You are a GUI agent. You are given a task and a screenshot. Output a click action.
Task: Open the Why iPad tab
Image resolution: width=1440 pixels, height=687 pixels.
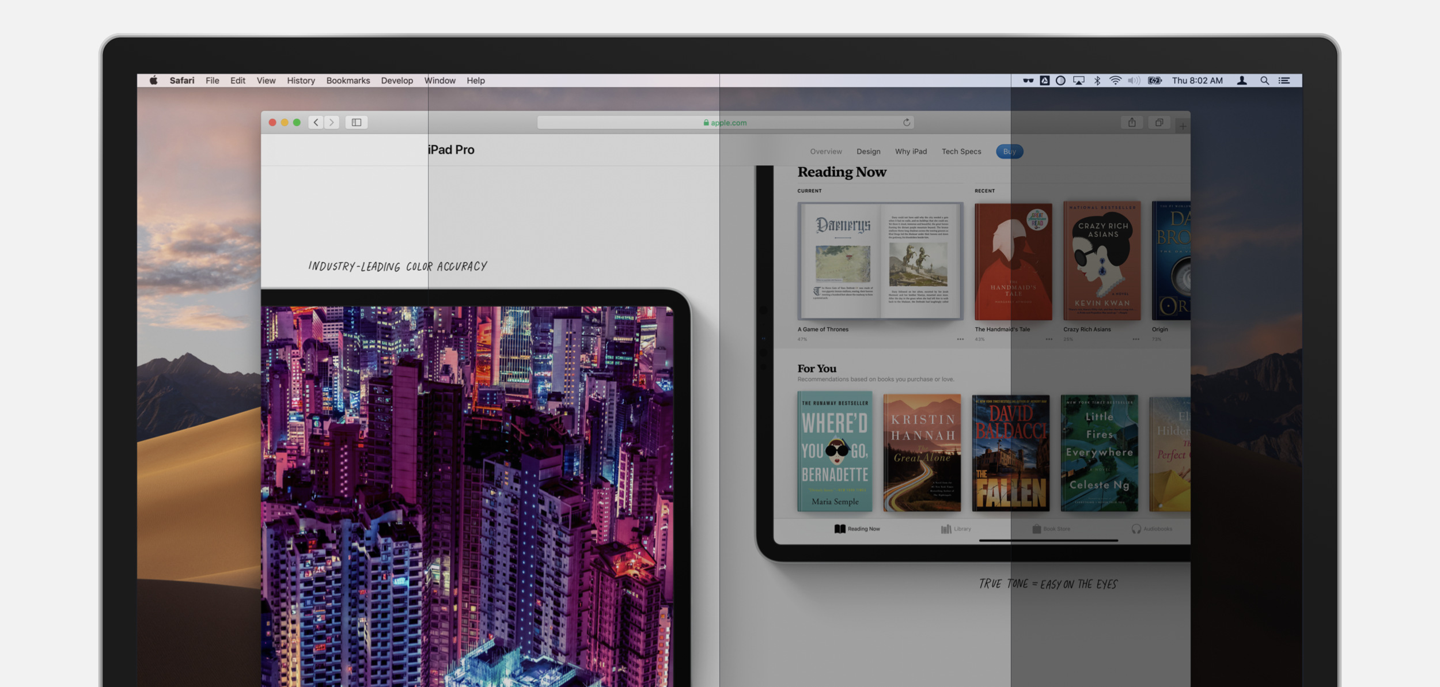tap(911, 151)
